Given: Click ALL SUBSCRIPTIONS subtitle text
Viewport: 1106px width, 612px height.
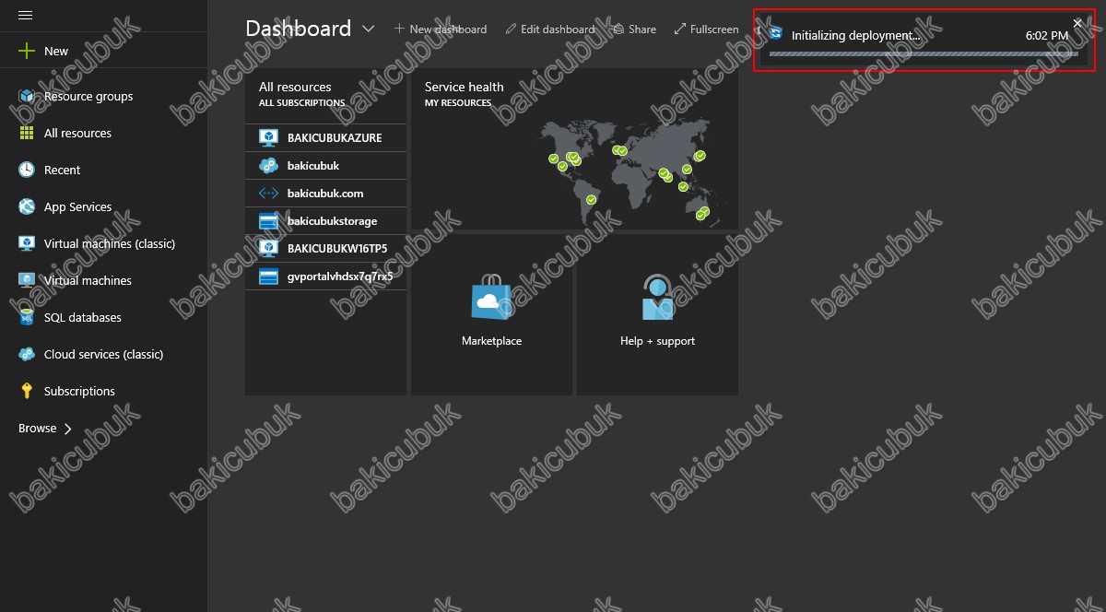Looking at the screenshot, I should pyautogui.click(x=301, y=103).
